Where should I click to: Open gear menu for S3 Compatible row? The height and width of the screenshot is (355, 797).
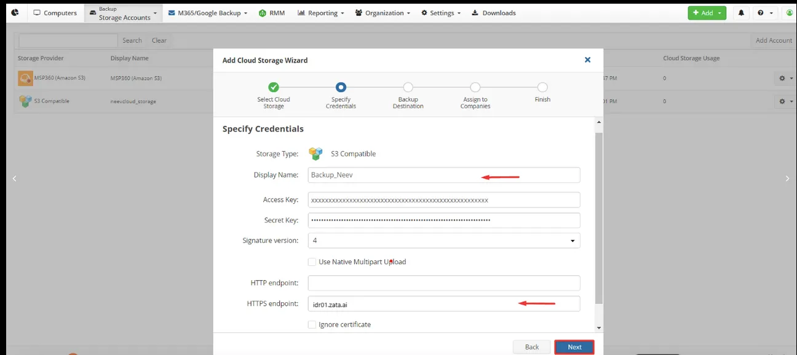785,101
